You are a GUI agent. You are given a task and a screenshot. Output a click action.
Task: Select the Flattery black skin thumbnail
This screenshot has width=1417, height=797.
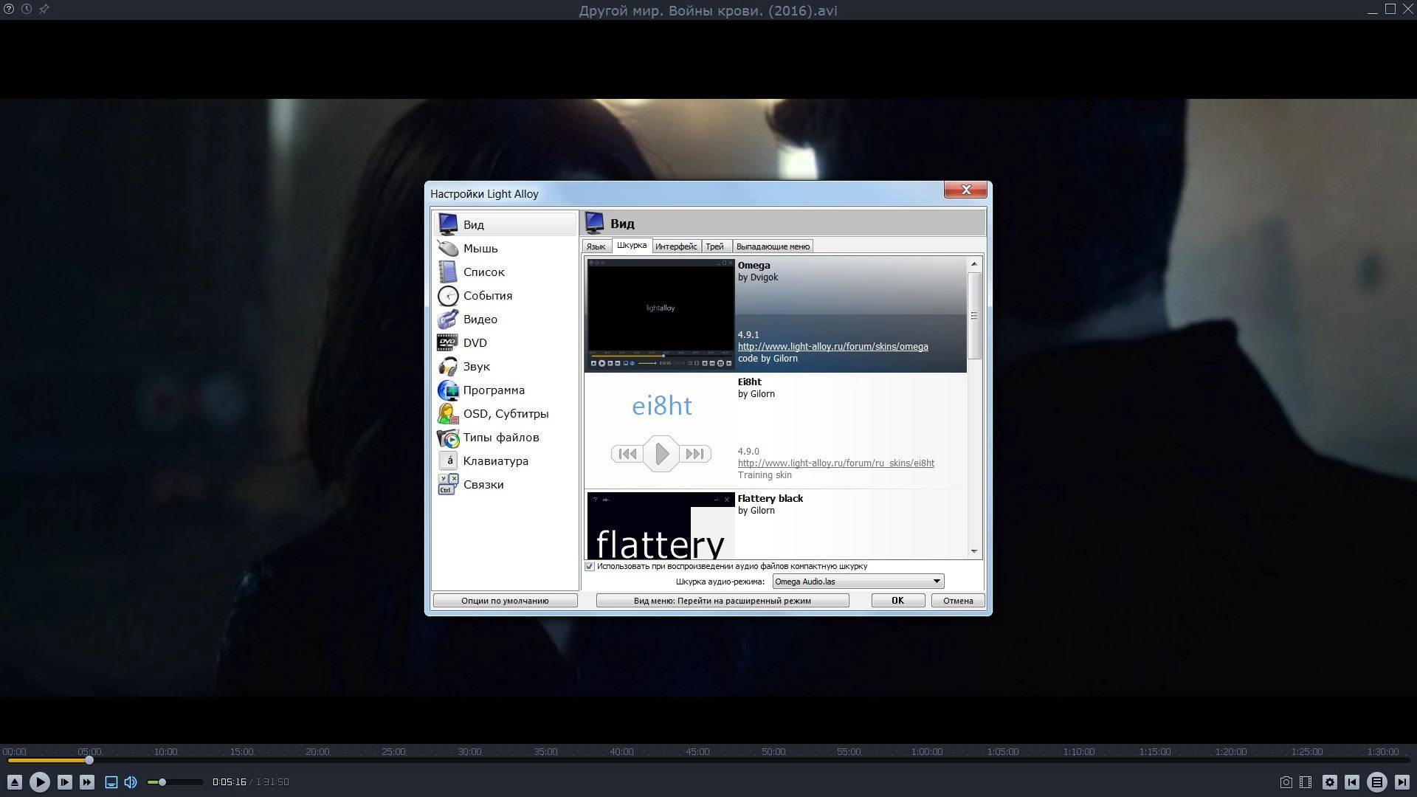[x=661, y=525]
